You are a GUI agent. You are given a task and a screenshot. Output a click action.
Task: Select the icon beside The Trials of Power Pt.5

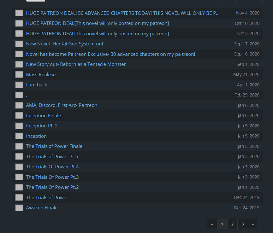click(x=19, y=156)
